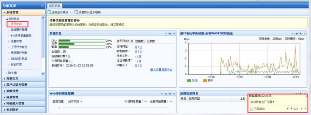
Task: Click the maximize icon of 接口吞吐率折线图 panel
Action: pos(297,33)
